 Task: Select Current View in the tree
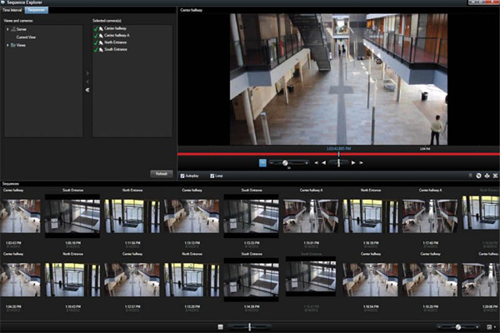click(26, 37)
